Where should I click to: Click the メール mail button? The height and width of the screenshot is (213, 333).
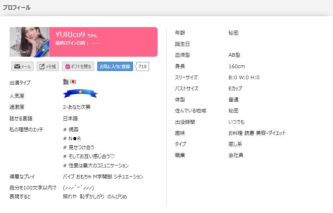pos(22,66)
